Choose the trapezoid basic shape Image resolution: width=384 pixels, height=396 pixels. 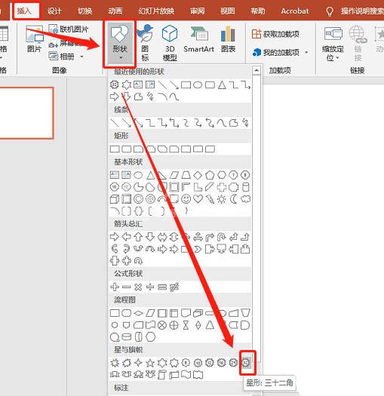click(x=186, y=175)
